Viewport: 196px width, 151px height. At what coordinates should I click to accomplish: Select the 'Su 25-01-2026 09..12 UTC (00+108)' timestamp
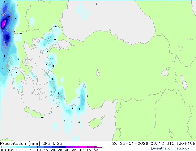(x=154, y=144)
